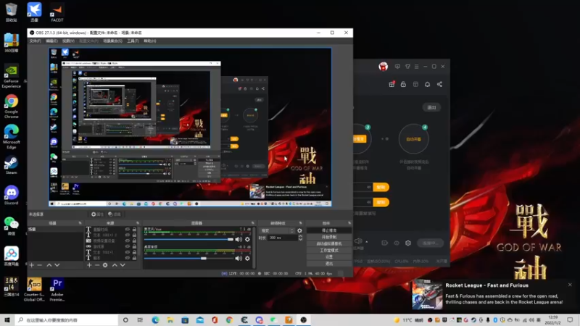Screen dimensions: 580x326
Task: Click the 退出 button in OBS controls
Action: point(329,264)
